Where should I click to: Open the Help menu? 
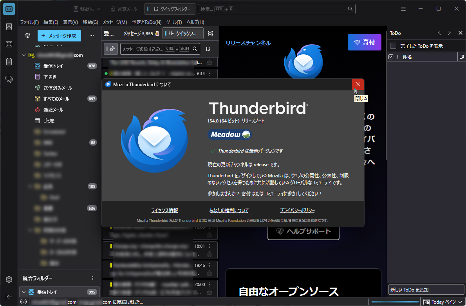[195, 22]
